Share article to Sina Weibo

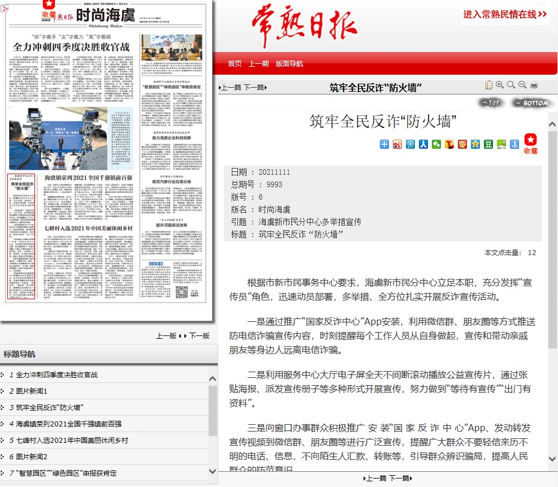pyautogui.click(x=397, y=144)
